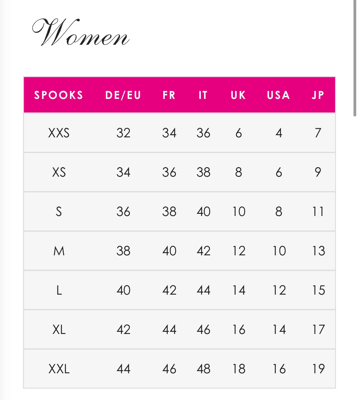Select the XS size row label
This screenshot has width=359, height=400.
click(59, 172)
